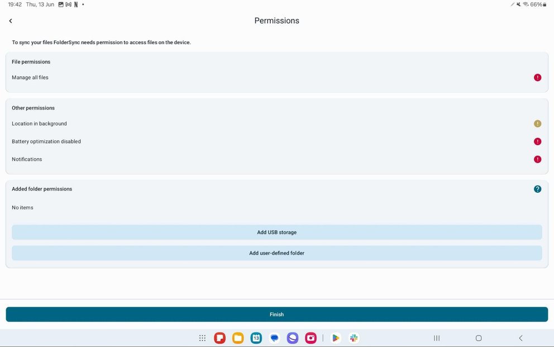
Task: Launch Google Play Store from the taskbar
Action: coord(336,338)
